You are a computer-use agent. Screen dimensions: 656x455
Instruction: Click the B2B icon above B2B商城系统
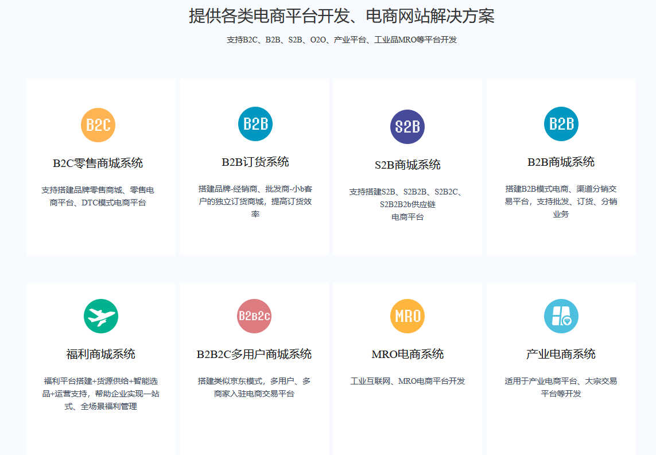coord(561,124)
